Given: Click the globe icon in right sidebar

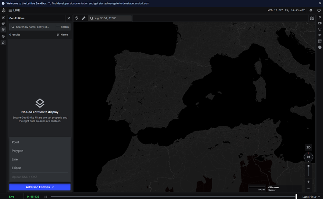Looking at the screenshot, I should (x=320, y=47).
